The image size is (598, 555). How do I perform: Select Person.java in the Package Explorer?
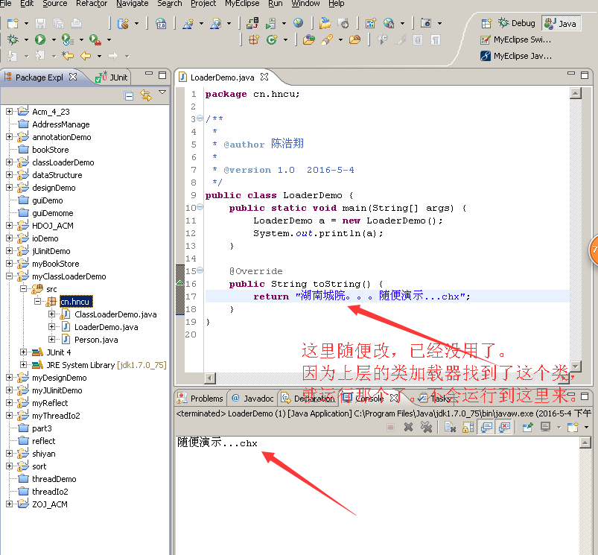point(96,340)
